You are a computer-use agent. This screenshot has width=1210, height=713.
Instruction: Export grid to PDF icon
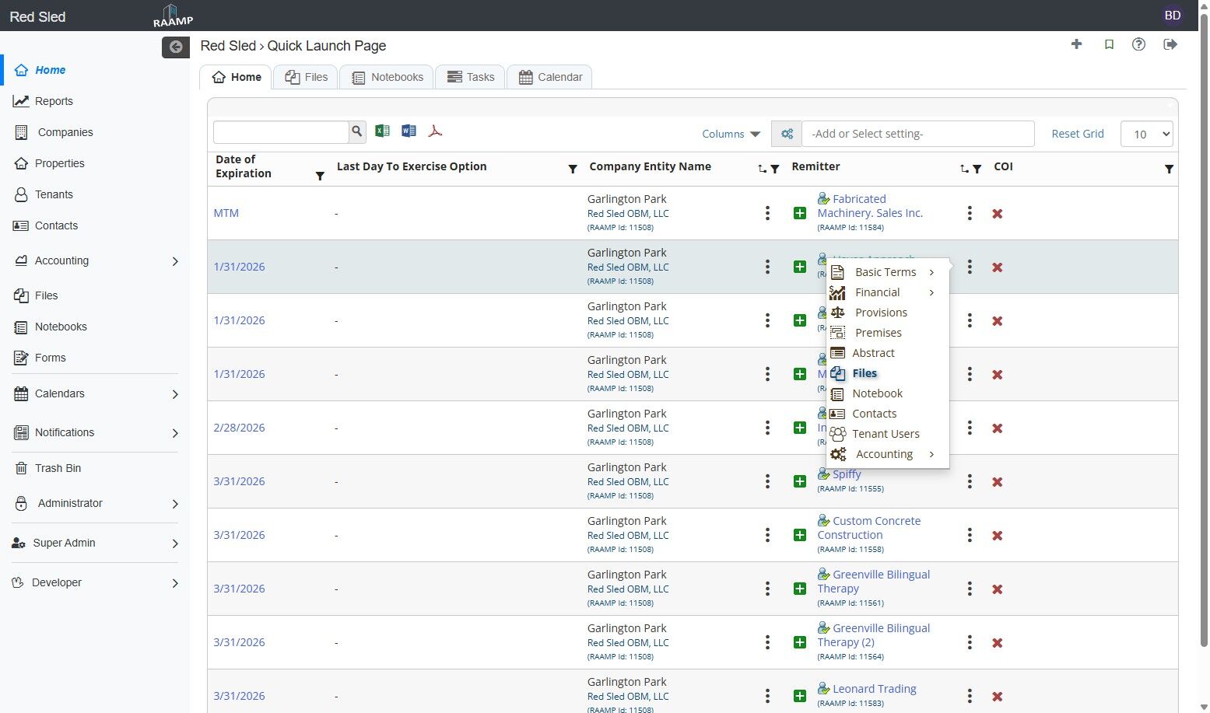(435, 131)
